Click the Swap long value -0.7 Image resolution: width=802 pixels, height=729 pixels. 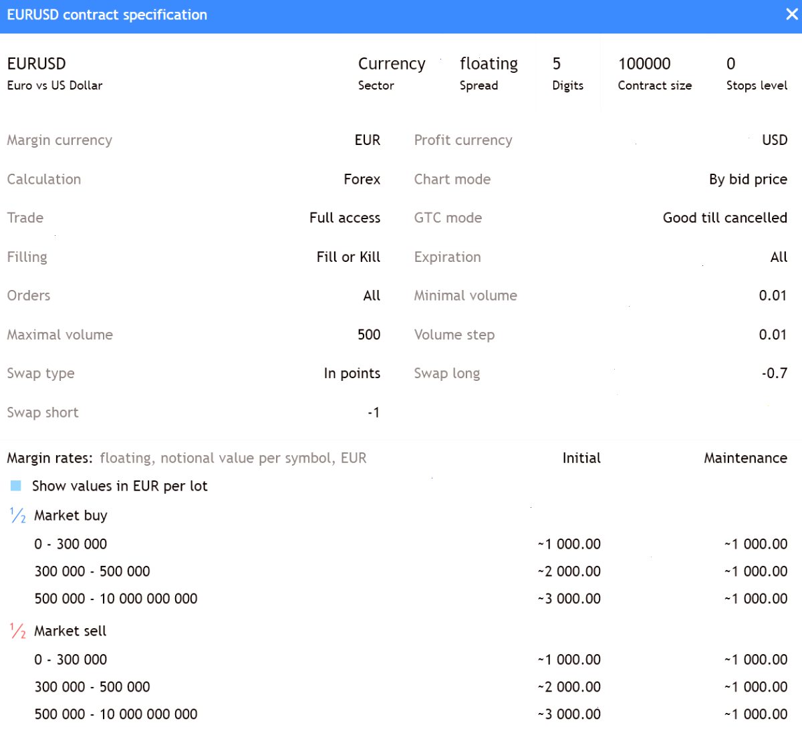pos(775,373)
